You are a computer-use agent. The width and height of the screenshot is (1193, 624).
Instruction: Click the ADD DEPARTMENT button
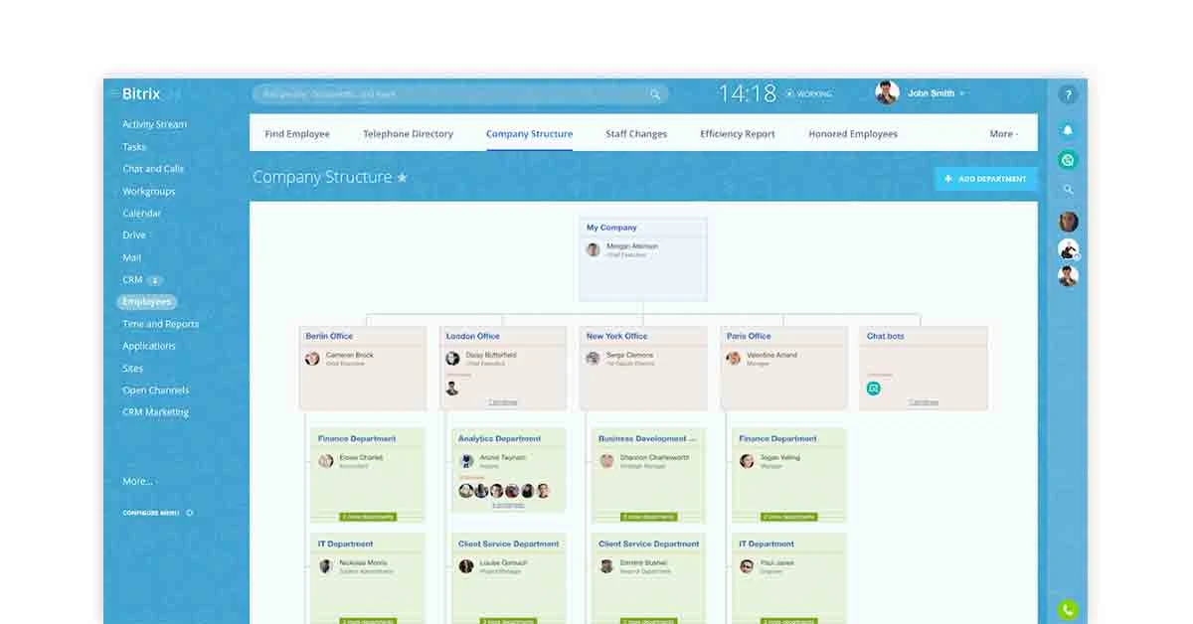tap(985, 178)
